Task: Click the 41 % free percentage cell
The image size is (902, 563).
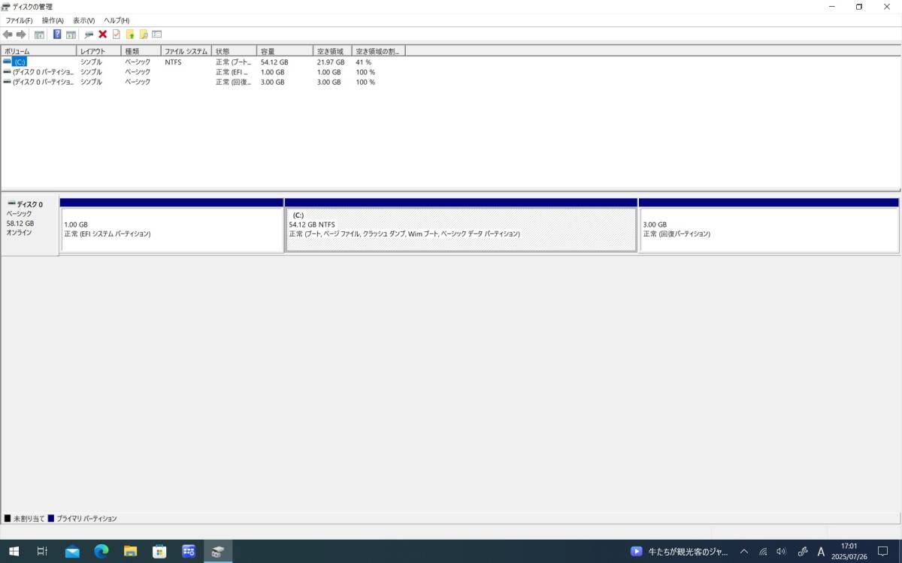Action: coord(363,62)
